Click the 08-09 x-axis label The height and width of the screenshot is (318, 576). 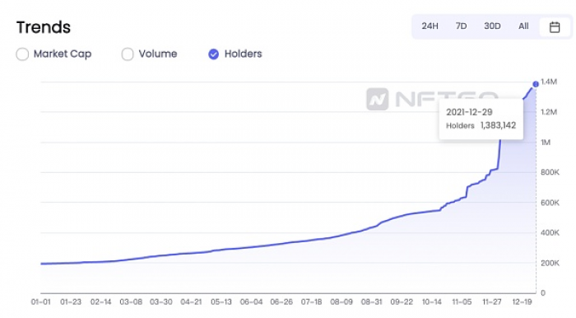tap(341, 302)
